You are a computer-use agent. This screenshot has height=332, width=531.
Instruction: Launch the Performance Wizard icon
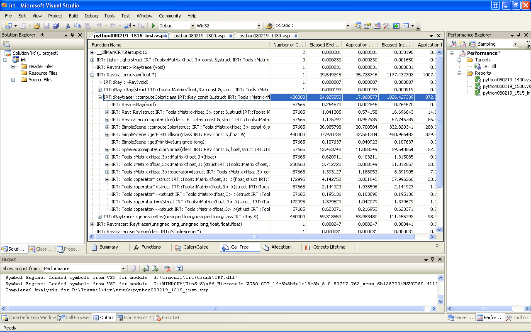click(x=453, y=44)
